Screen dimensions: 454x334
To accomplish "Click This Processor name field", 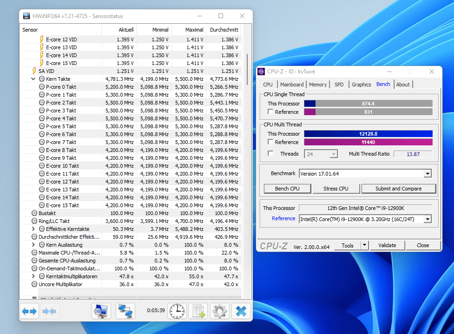I will (x=366, y=208).
